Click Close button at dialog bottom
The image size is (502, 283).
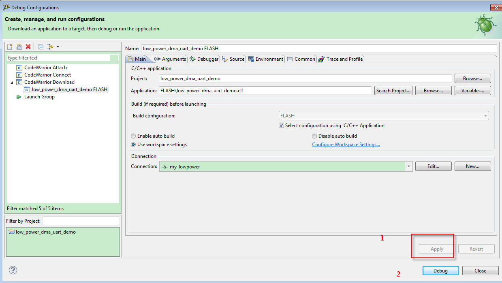(x=480, y=271)
